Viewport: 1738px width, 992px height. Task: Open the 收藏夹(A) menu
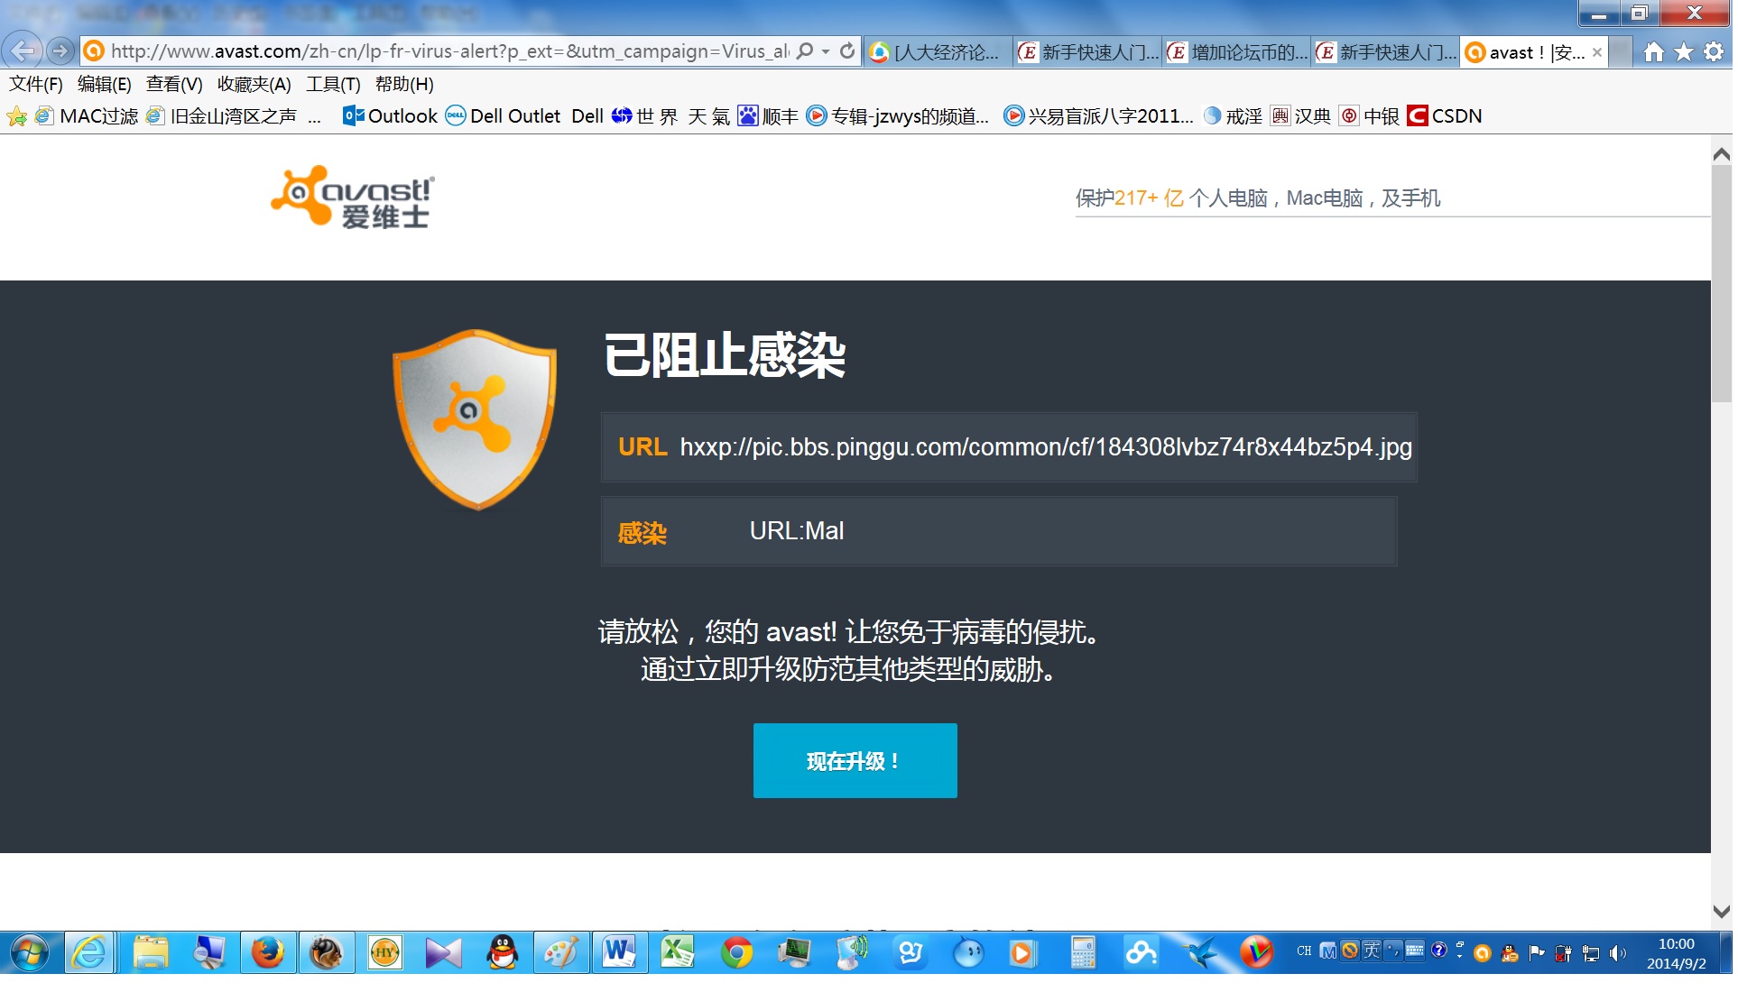click(x=254, y=84)
